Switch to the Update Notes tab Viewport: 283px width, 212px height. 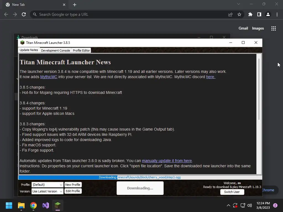tap(29, 50)
